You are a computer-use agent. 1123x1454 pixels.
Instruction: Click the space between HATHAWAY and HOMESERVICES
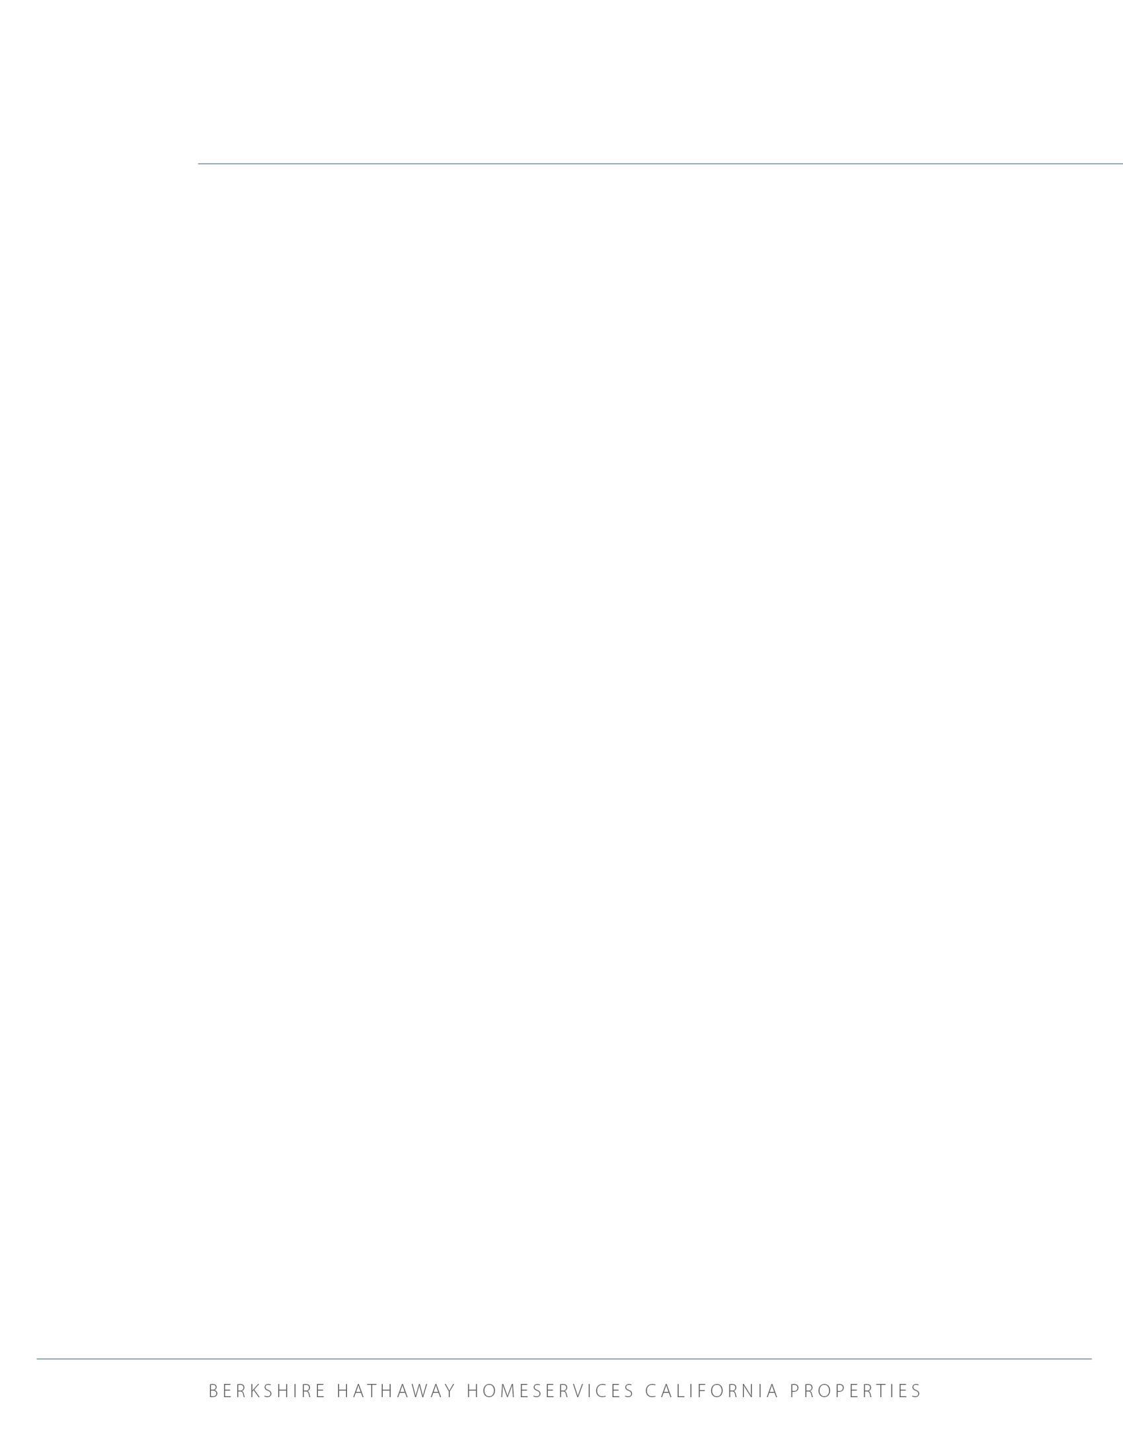tap(461, 1391)
